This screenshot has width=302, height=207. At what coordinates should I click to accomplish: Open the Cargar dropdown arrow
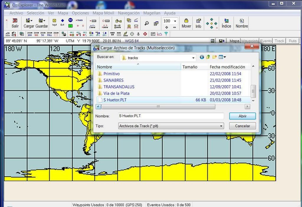[31, 21]
